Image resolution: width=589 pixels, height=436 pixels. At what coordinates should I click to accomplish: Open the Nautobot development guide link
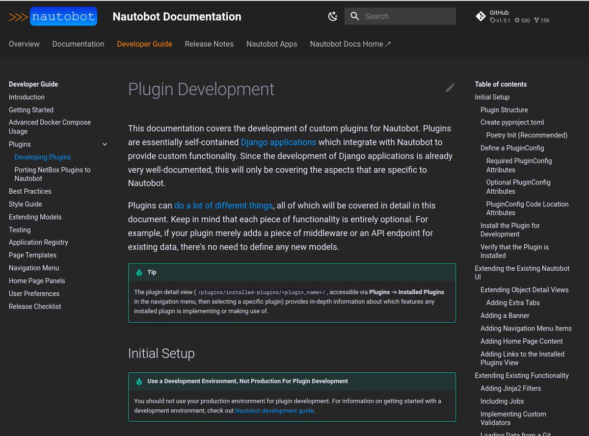(x=274, y=410)
